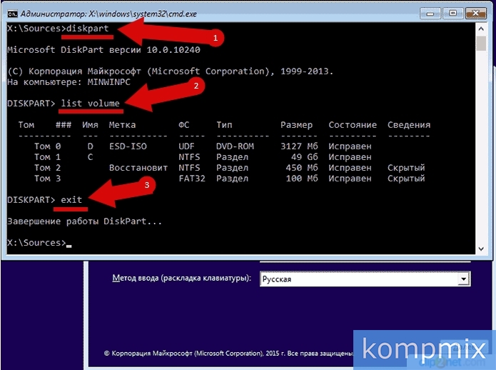496x370 pixels.
Task: Click 'Восстановит' label in Том 2 row
Action: click(x=138, y=168)
